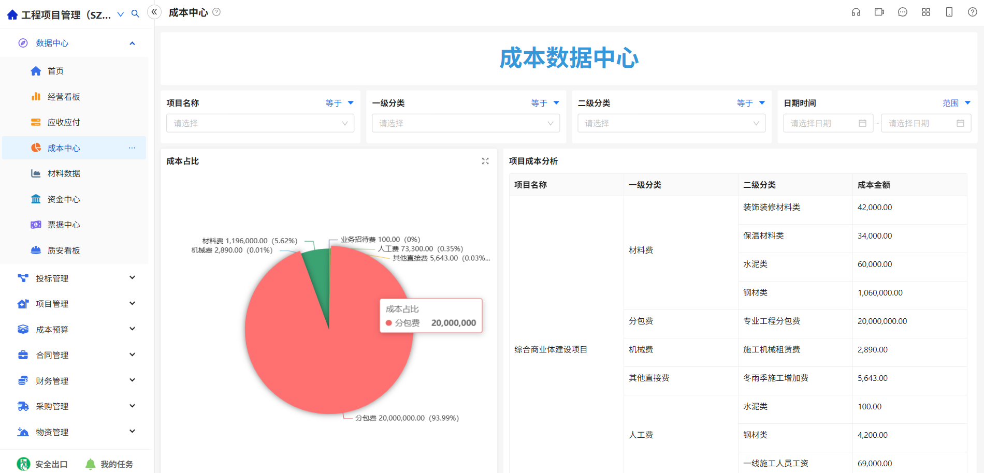
Task: Open the top-right help circle icon
Action: click(x=973, y=12)
